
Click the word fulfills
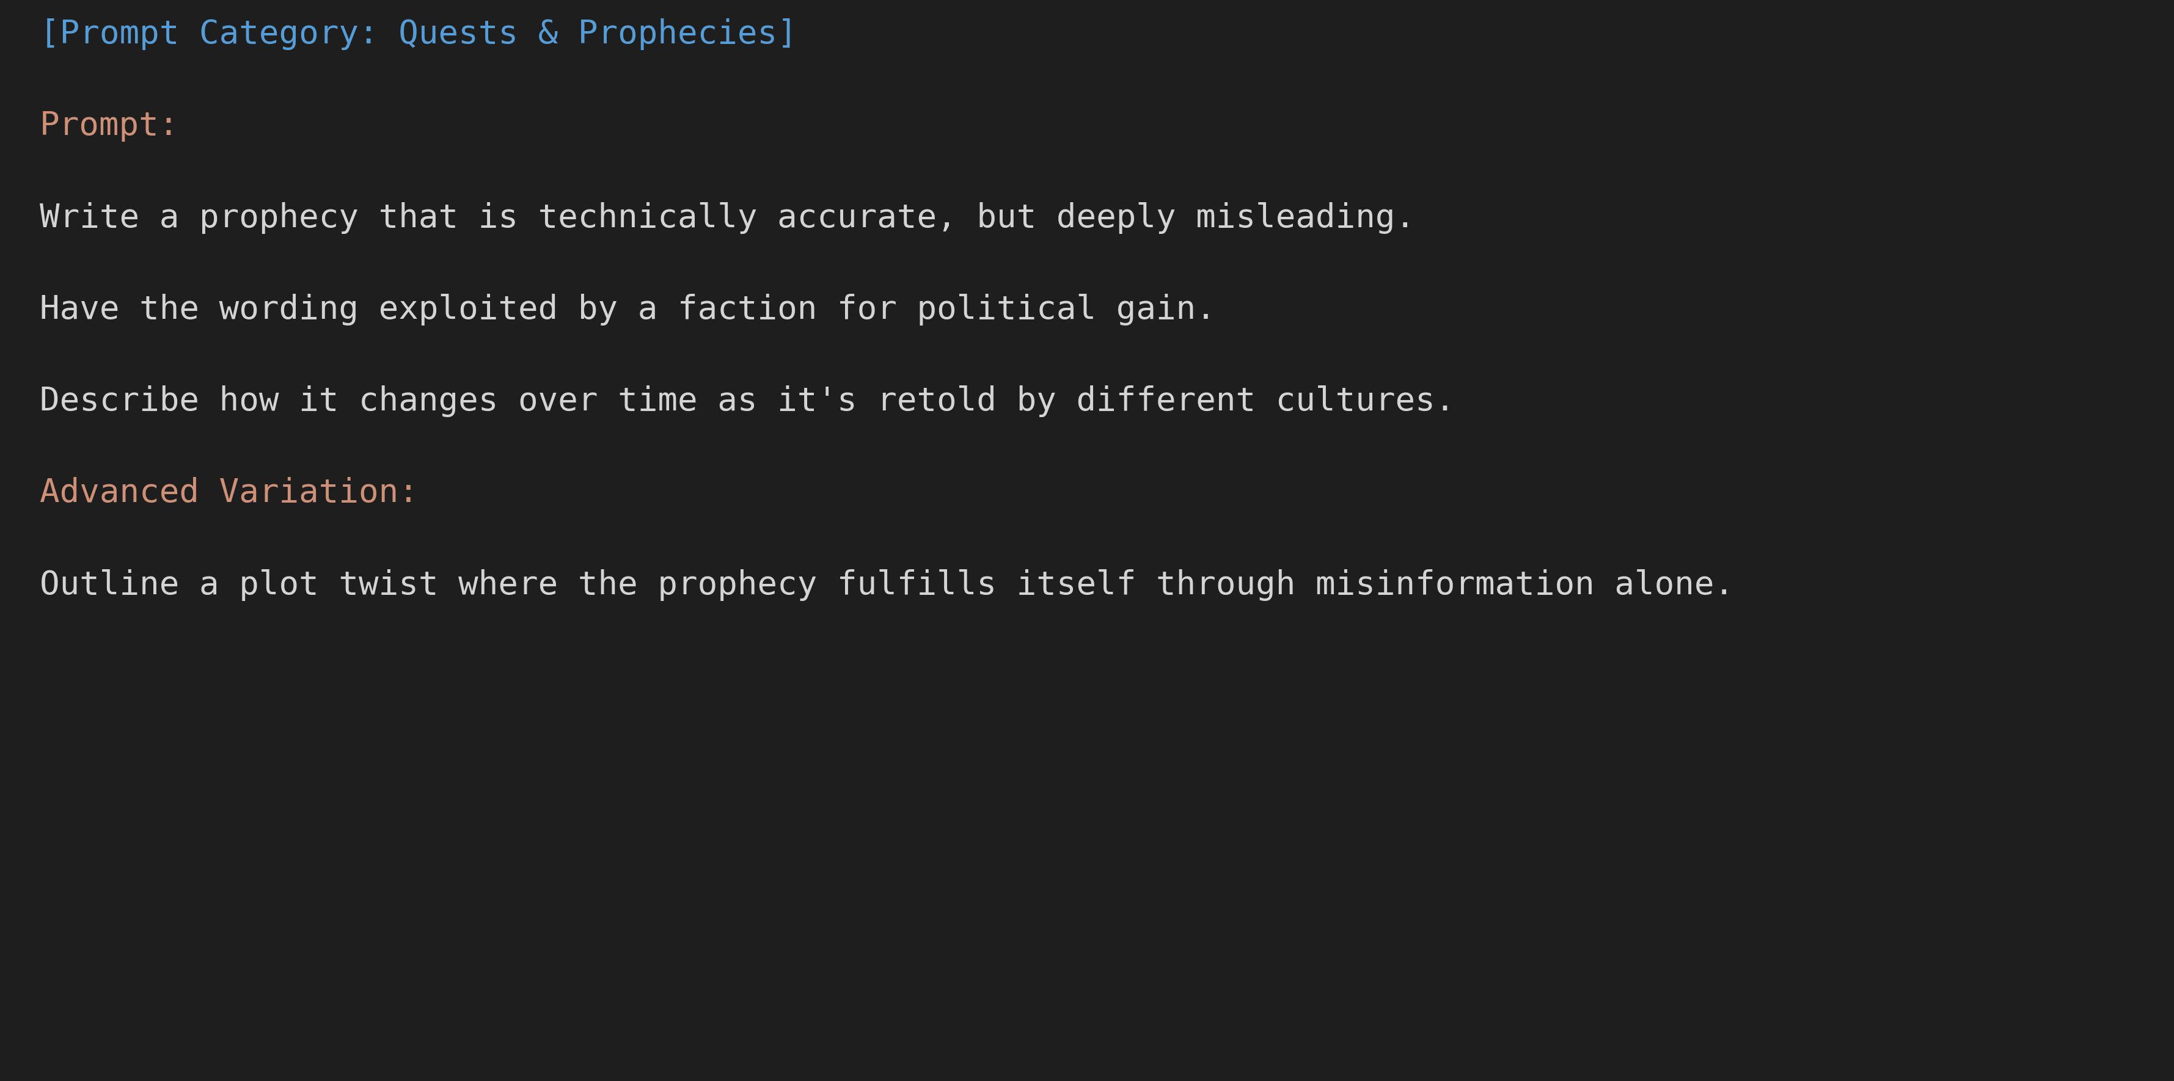(917, 583)
